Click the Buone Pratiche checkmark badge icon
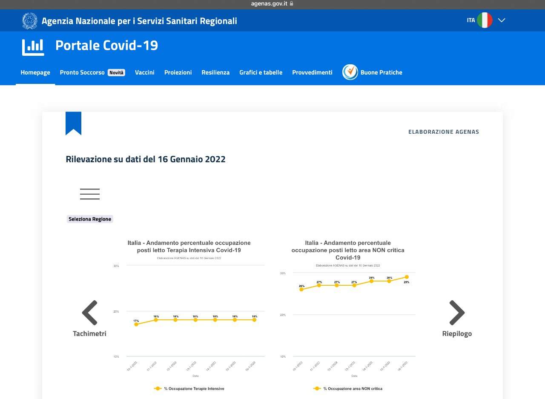 [350, 72]
